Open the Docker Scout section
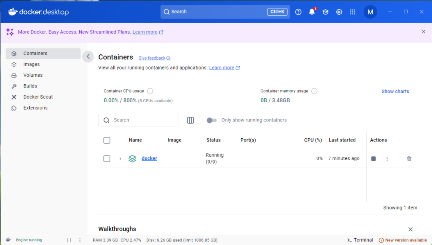 coord(43,97)
